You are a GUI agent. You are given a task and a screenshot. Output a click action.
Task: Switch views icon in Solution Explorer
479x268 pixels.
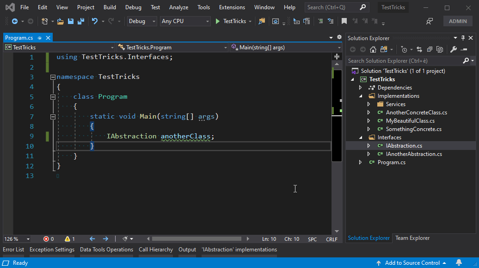click(384, 49)
